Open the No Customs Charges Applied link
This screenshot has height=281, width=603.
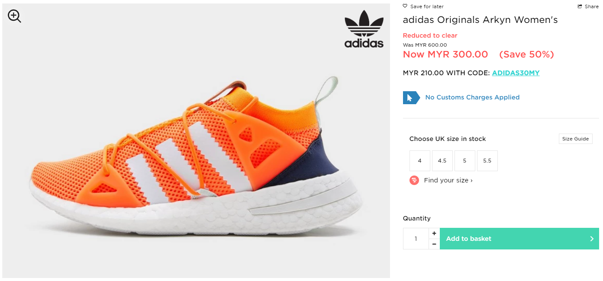tap(472, 97)
